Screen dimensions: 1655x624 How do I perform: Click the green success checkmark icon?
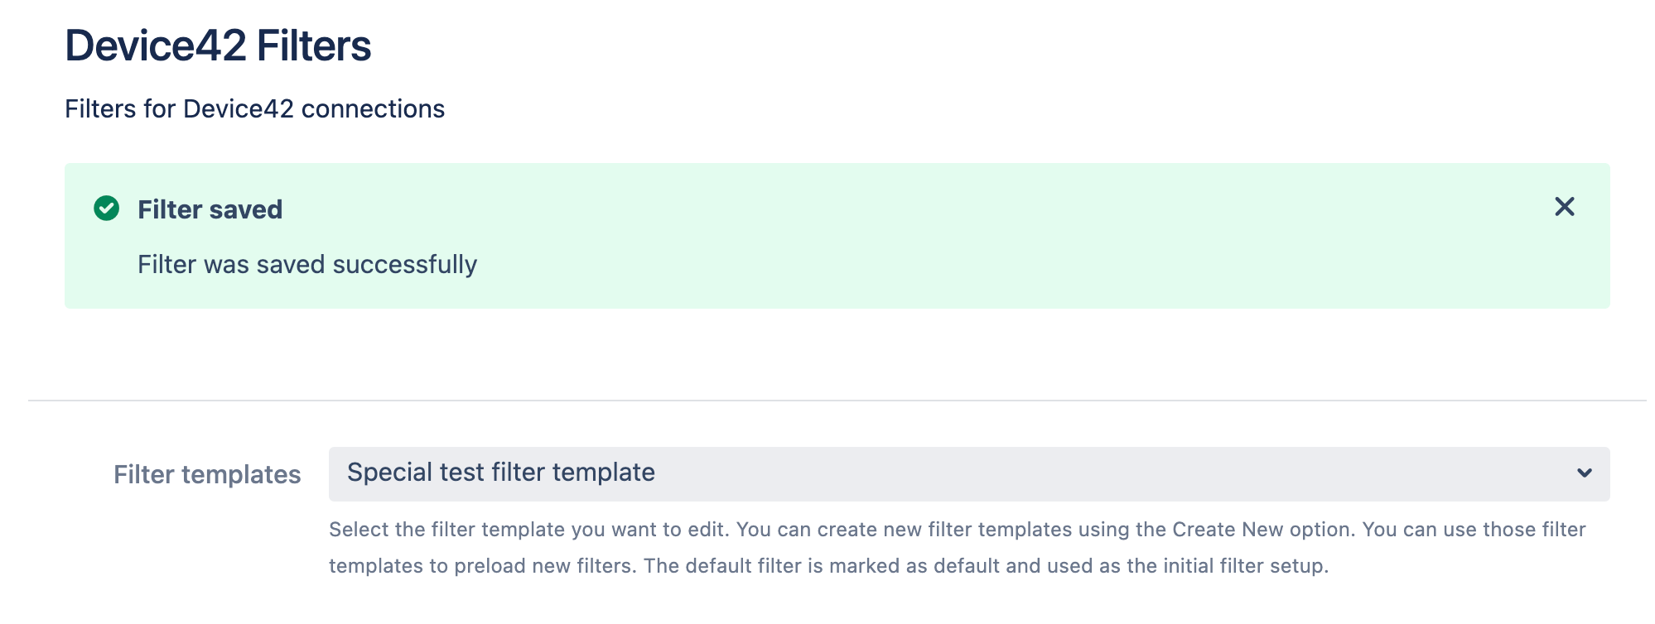(107, 209)
